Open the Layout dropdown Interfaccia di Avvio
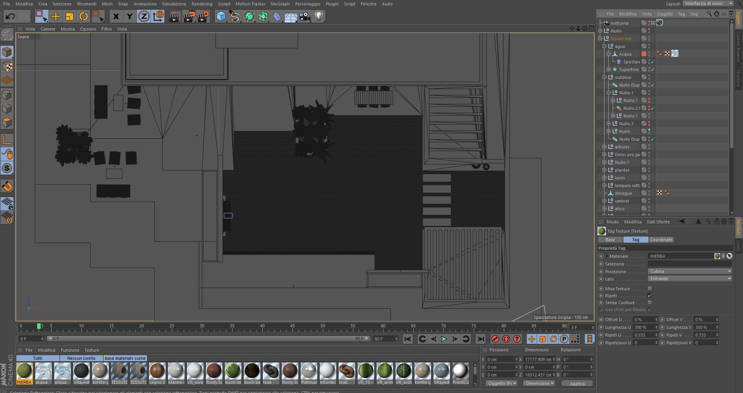This screenshot has width=743, height=393. 708,3
